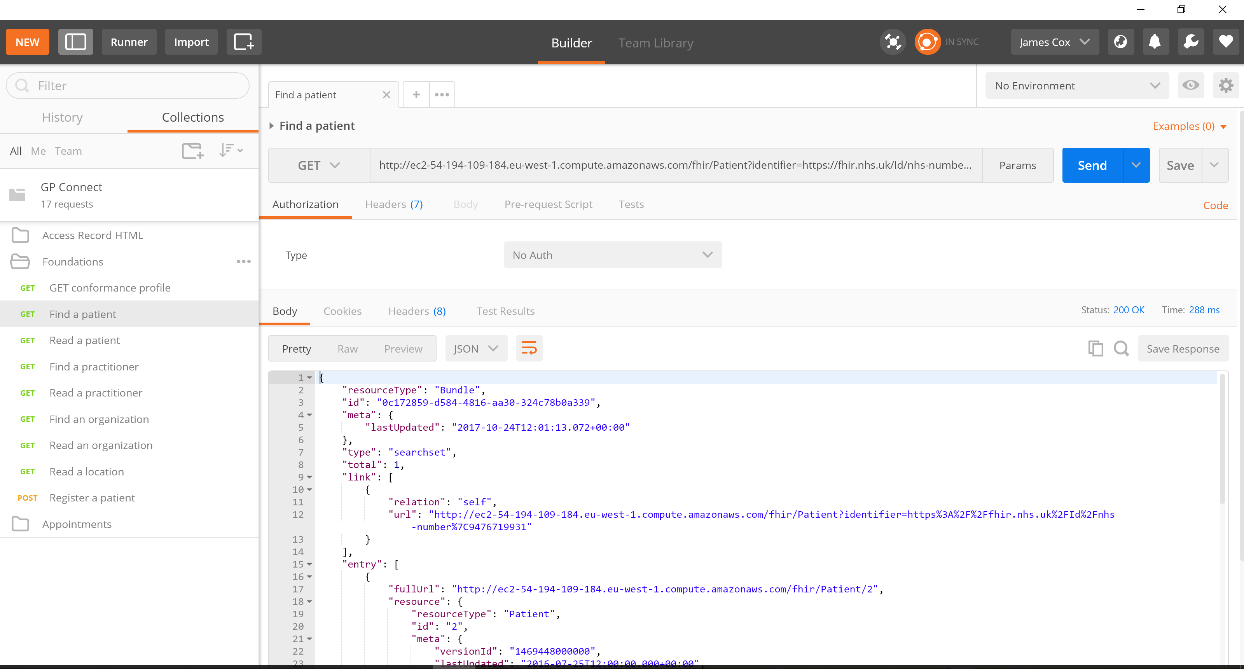Click the Foundations collection expander

coord(21,262)
